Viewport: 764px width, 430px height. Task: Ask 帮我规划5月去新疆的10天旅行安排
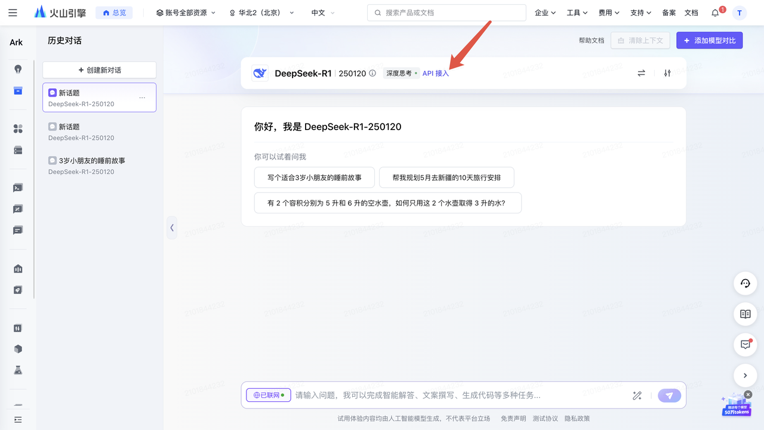coord(446,178)
